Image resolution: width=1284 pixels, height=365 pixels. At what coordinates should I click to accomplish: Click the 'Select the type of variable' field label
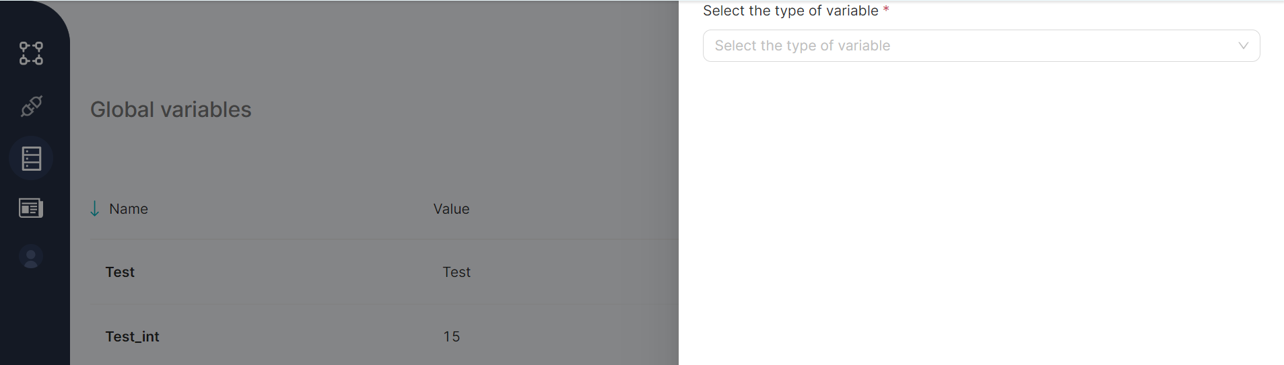790,11
